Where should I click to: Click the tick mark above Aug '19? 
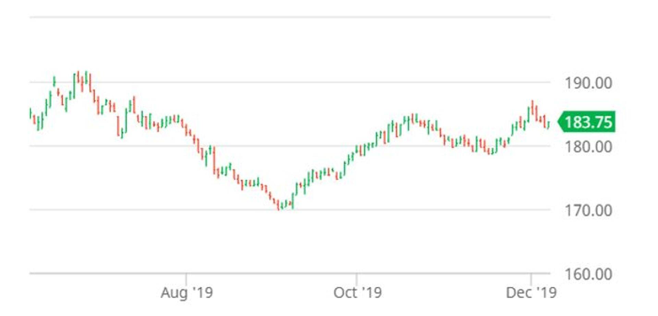(186, 279)
